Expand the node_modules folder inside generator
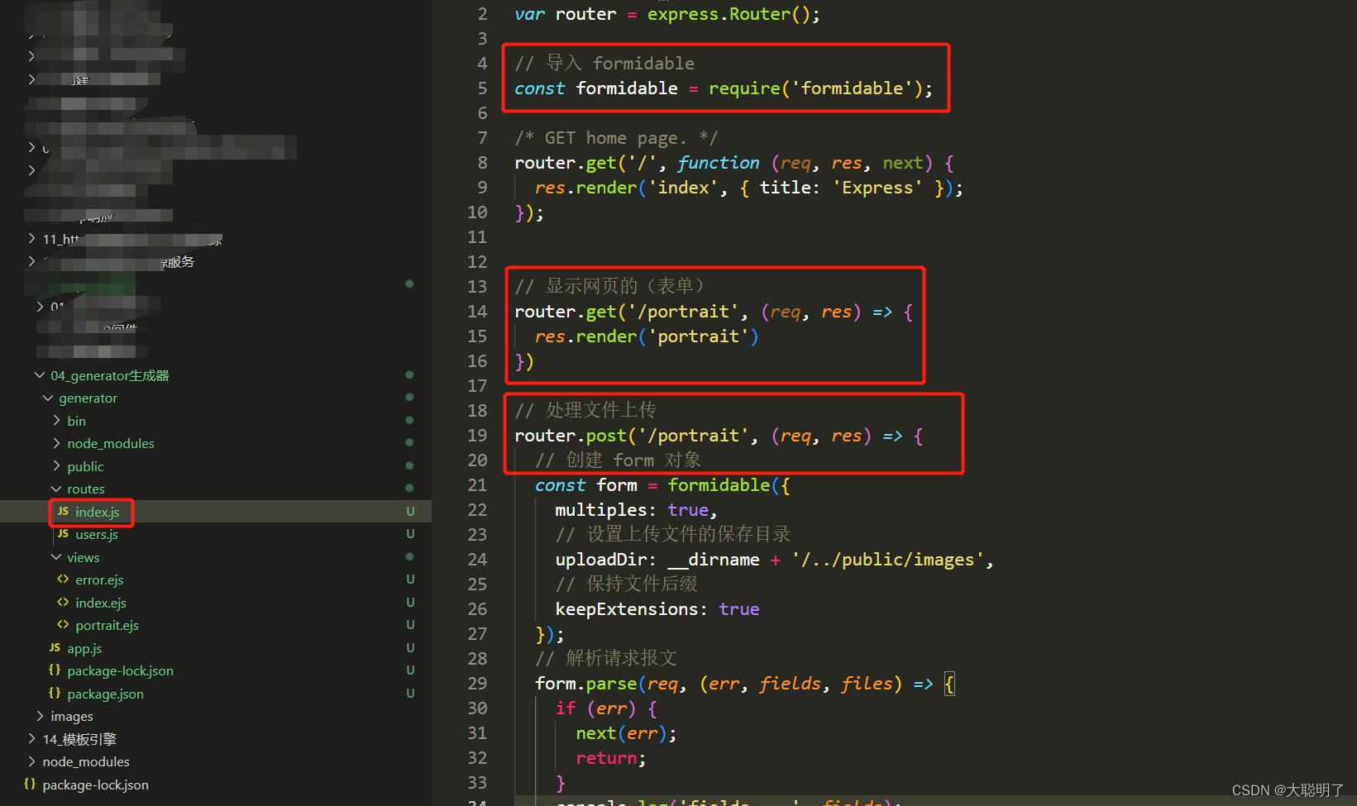The width and height of the screenshot is (1357, 806). (x=56, y=443)
